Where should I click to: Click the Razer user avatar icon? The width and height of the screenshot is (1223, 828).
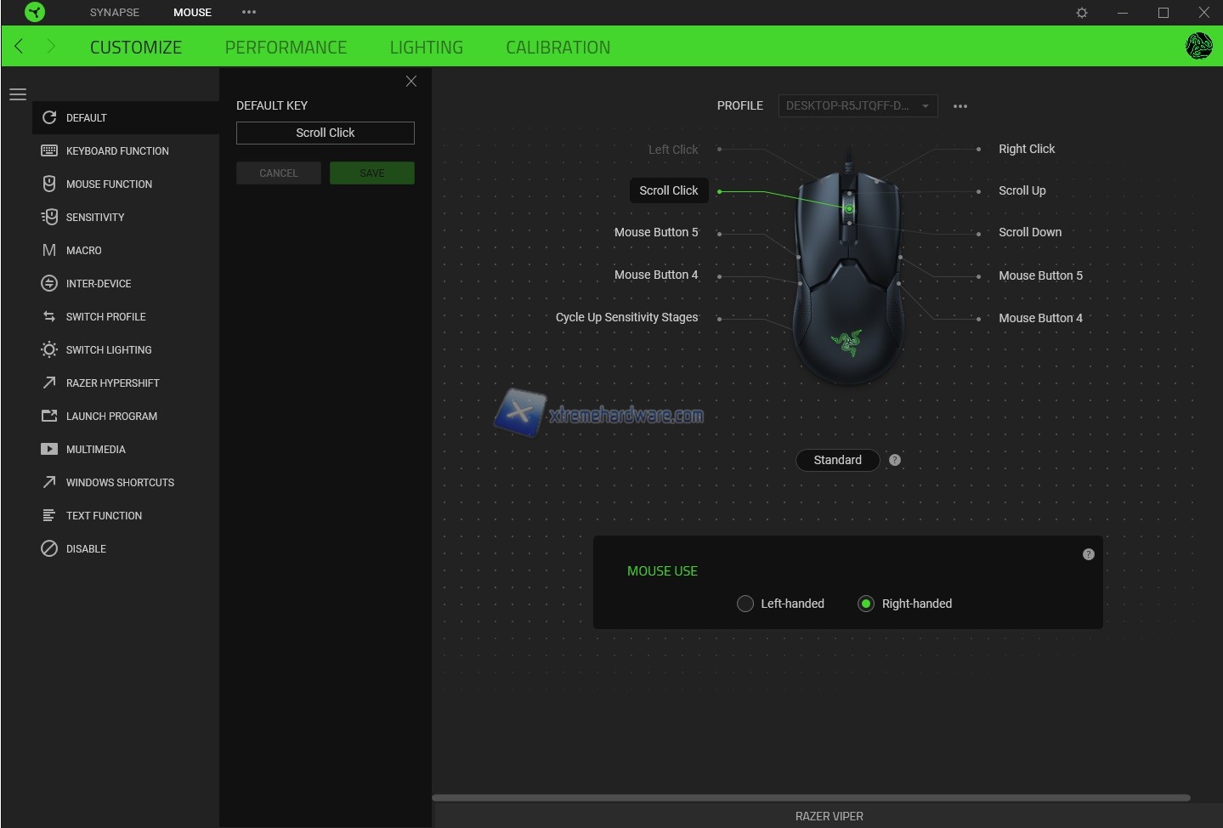[x=1198, y=46]
